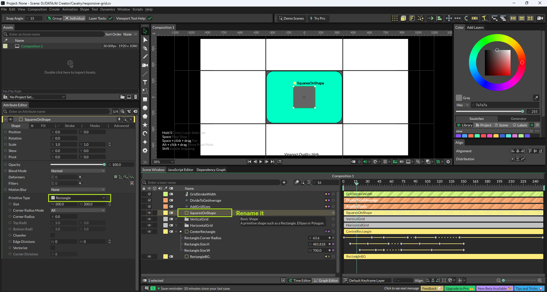Click the Camera tool icon

tap(145, 65)
